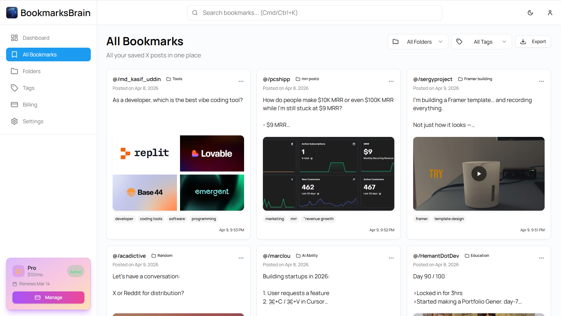Screen dimensions: 561x316
Task: Open Settings via the gear icon
Action: (14, 121)
